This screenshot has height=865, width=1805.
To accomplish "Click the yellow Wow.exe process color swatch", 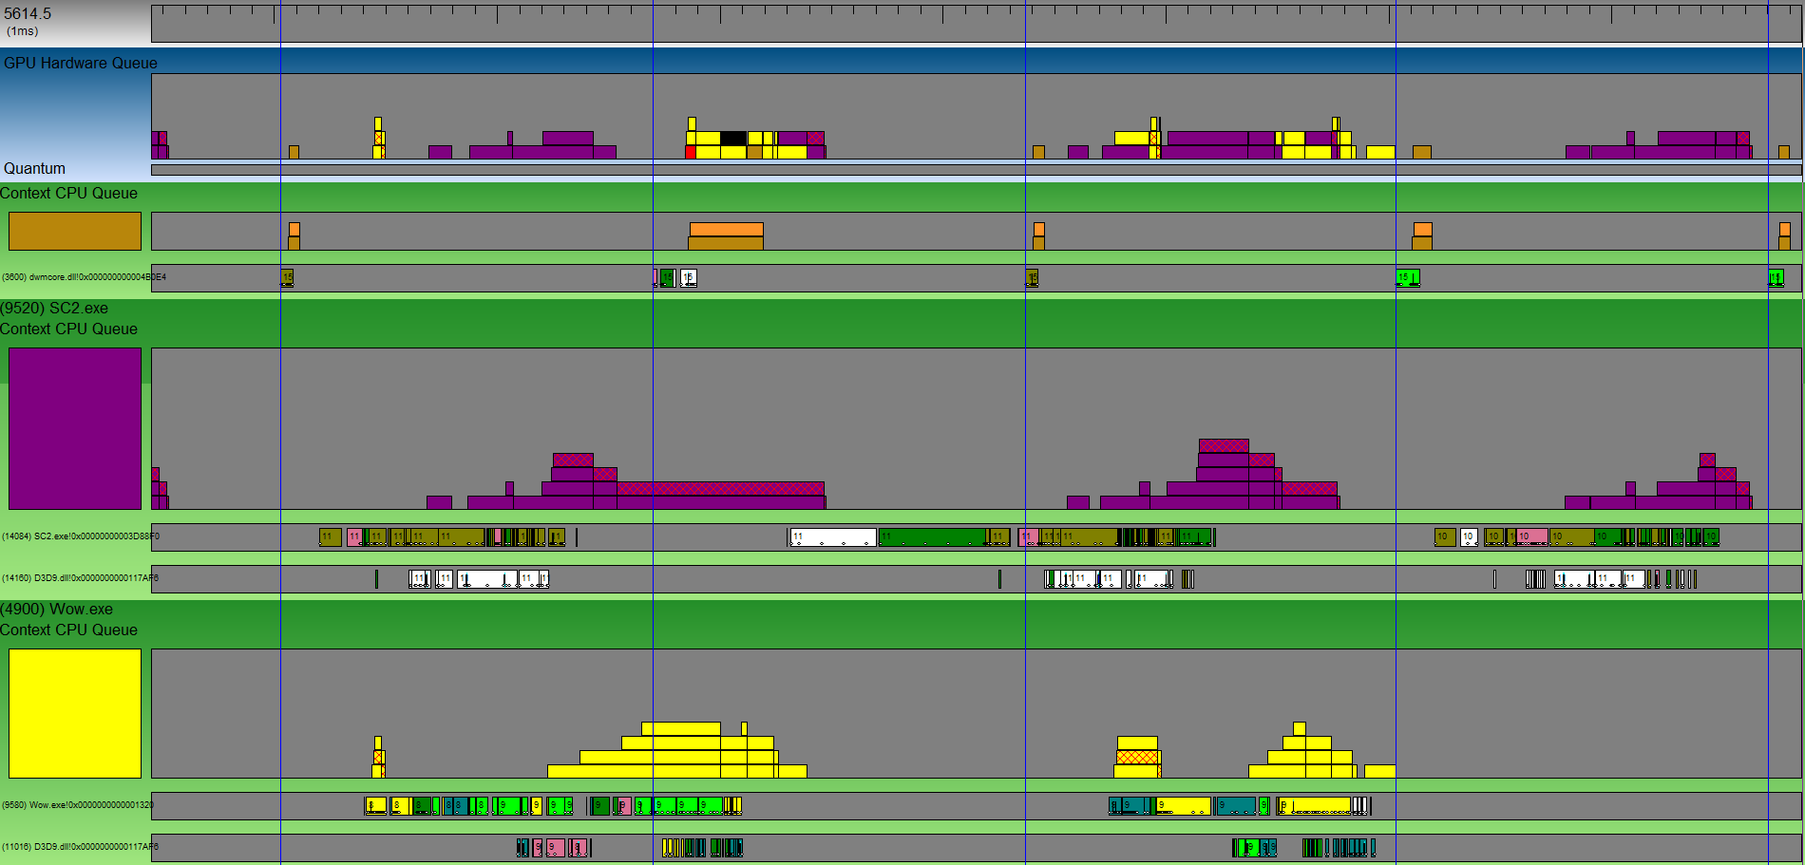I will (75, 713).
